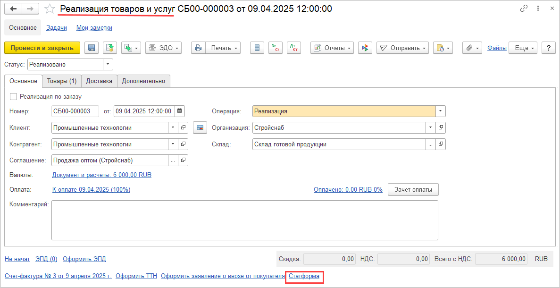The height and width of the screenshot is (288, 560).
Task: Open the Доставка tab
Action: click(x=99, y=81)
